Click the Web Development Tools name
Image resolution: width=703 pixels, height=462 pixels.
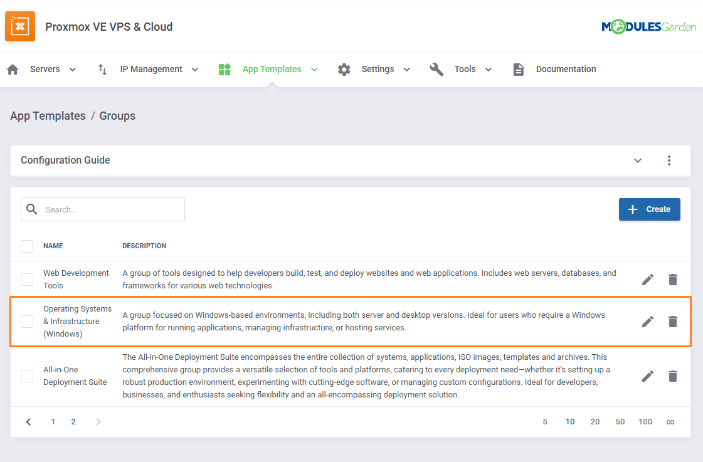76,279
